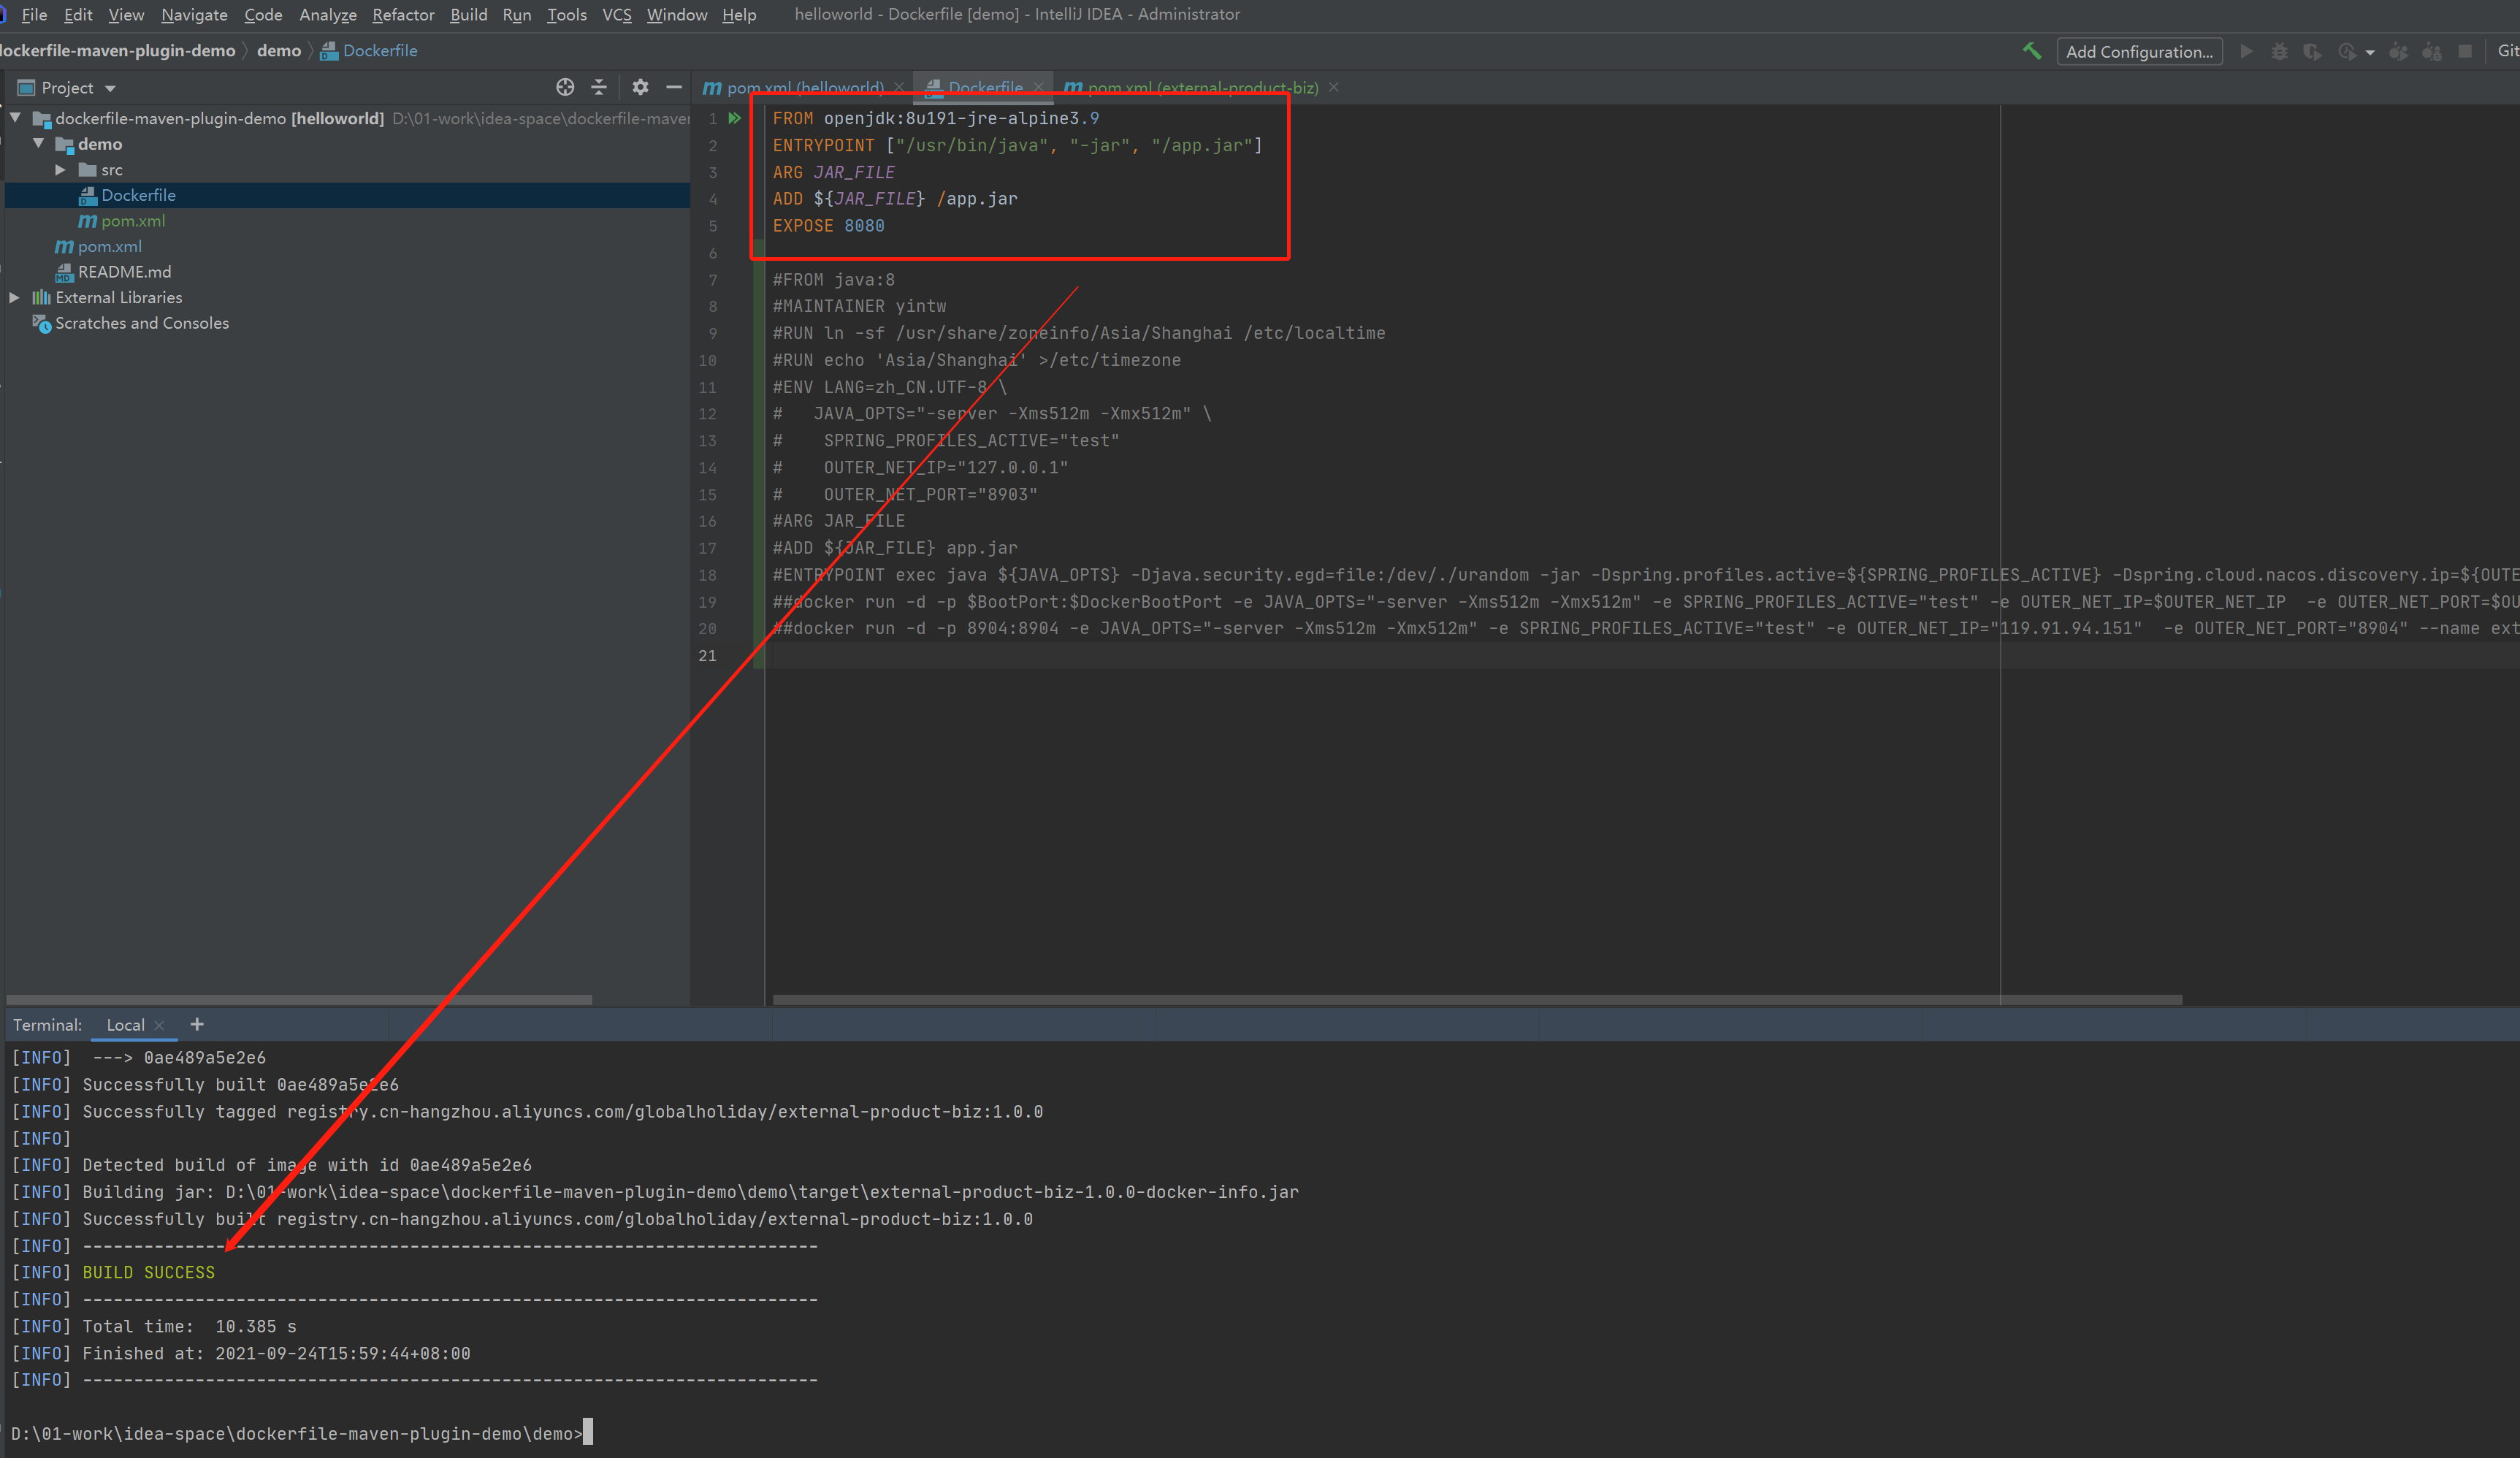Open a new terminal session with plus icon
This screenshot has width=2520, height=1458.
(x=197, y=1025)
